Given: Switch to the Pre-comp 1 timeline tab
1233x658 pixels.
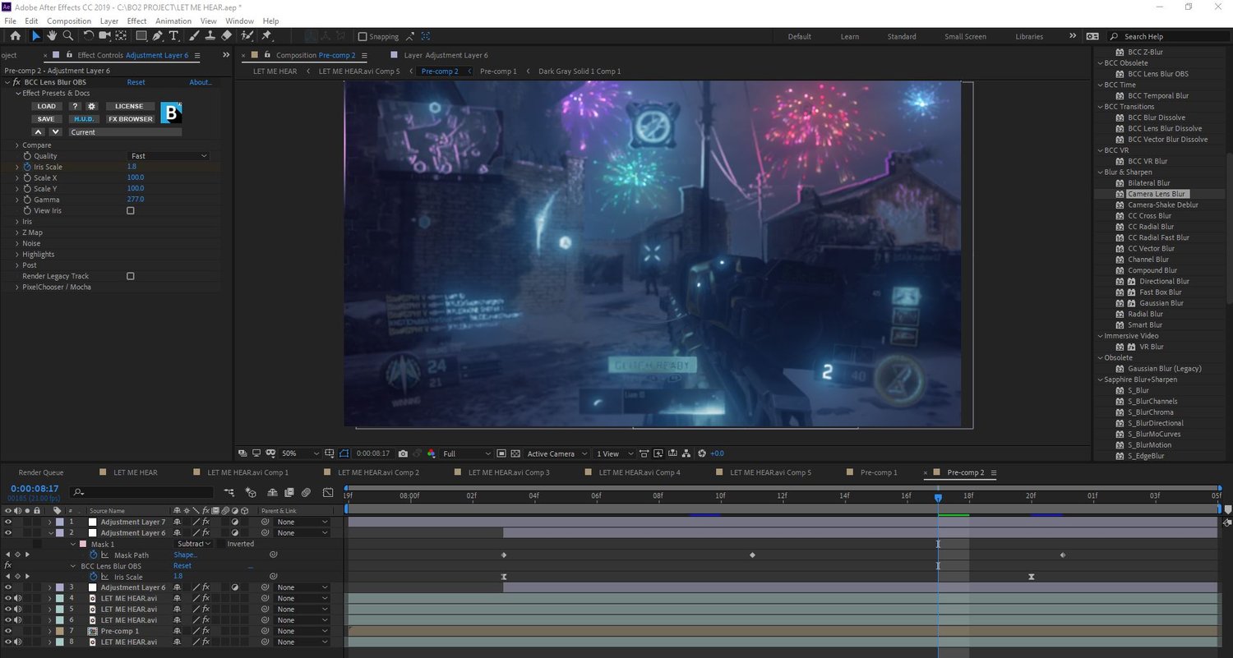Looking at the screenshot, I should [879, 472].
